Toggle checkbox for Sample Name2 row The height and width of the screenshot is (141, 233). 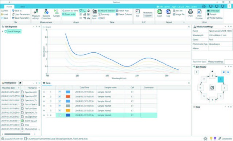[60, 97]
